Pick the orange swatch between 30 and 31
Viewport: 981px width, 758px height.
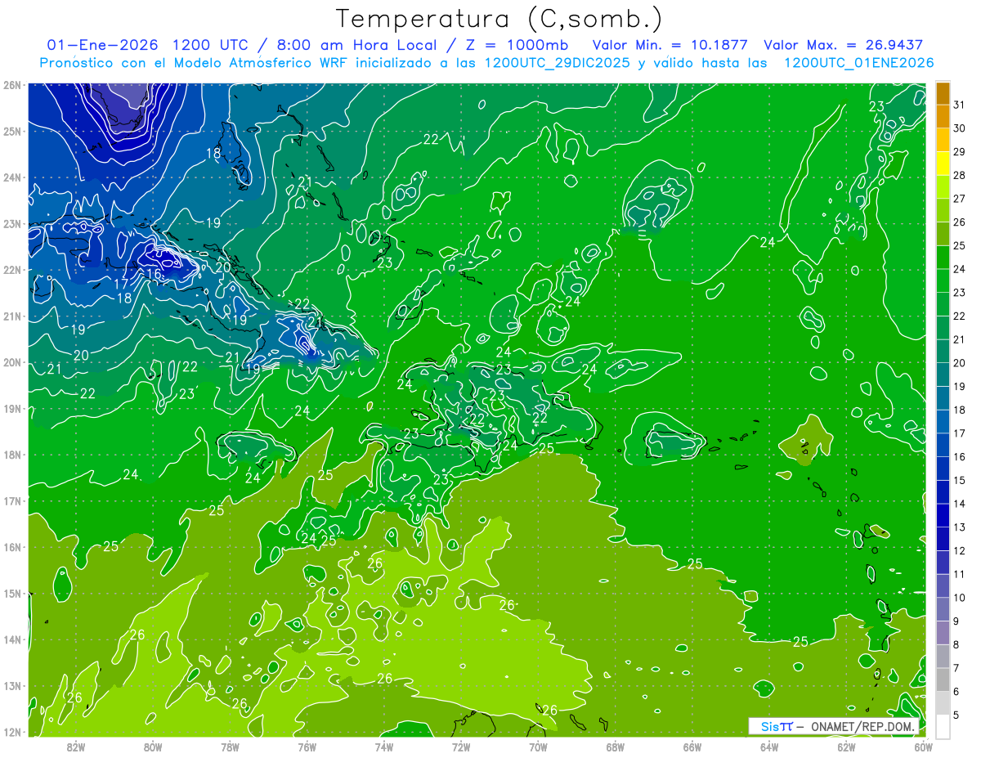tap(943, 115)
